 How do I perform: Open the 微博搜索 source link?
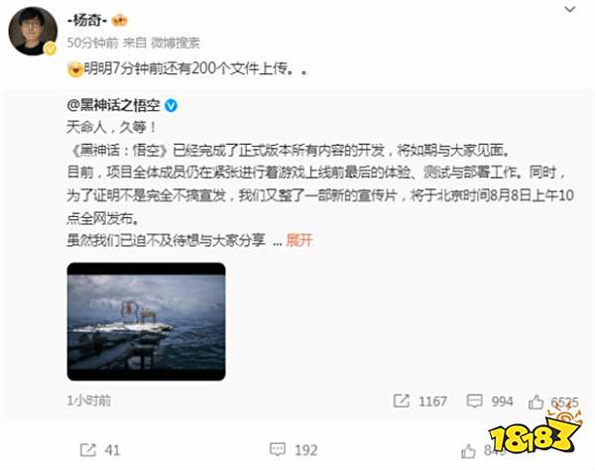click(x=176, y=44)
